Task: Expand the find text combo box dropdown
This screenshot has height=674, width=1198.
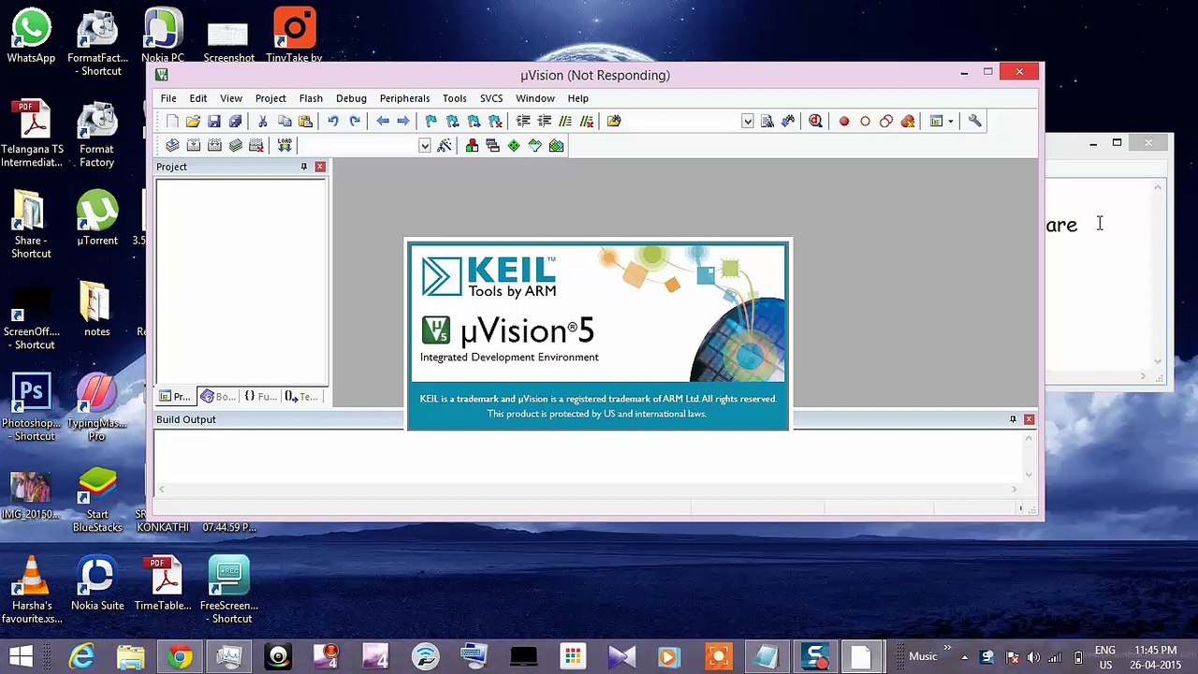Action: coord(747,121)
